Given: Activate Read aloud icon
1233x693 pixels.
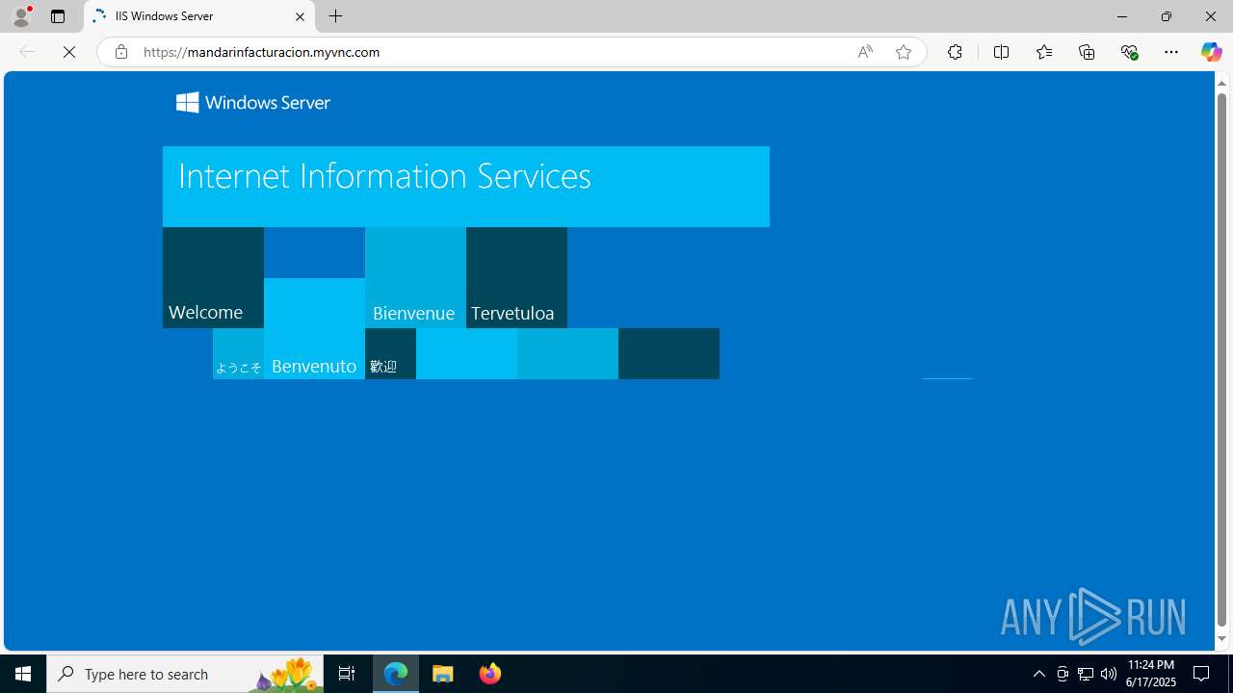Looking at the screenshot, I should pyautogui.click(x=865, y=52).
